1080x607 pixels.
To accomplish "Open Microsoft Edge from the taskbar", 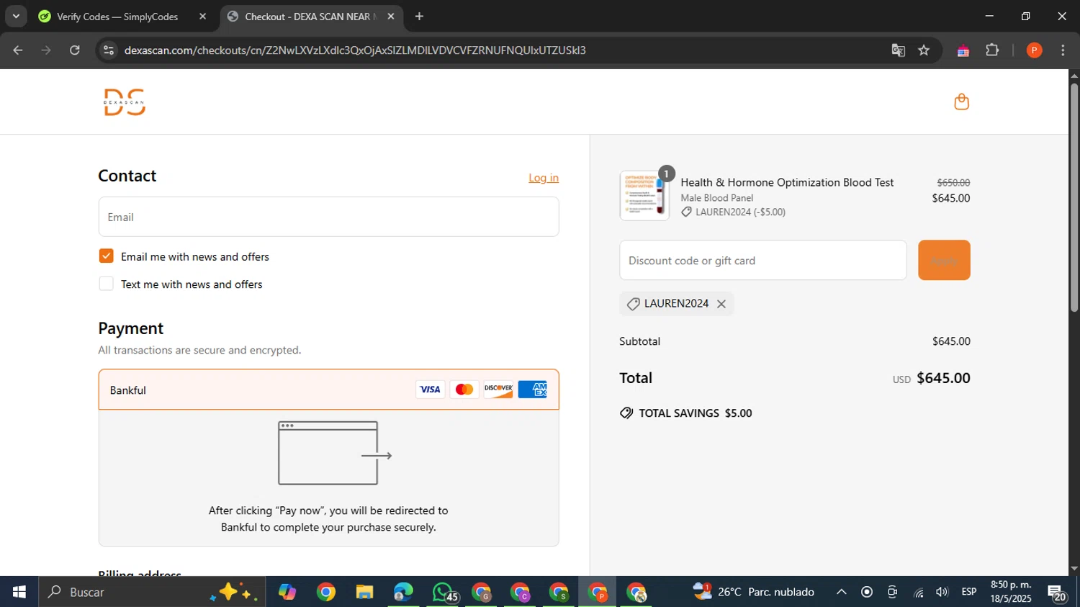I will pos(403,592).
